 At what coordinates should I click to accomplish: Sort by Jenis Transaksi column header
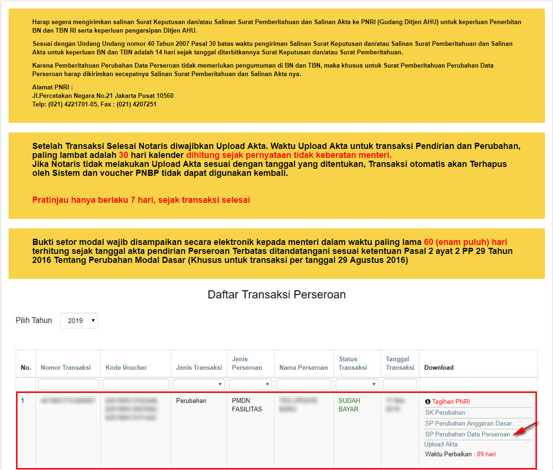tap(199, 367)
